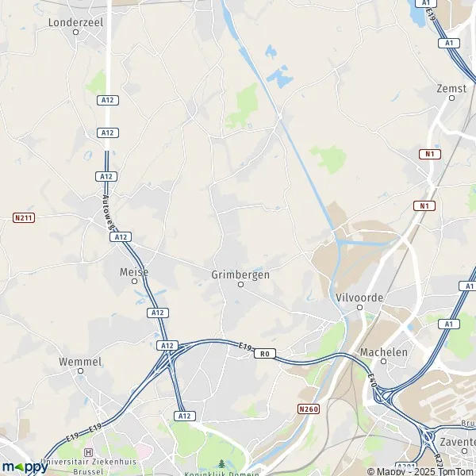476x476 pixels.
Task: Click the Meise town marker circle
Action: coord(135,281)
